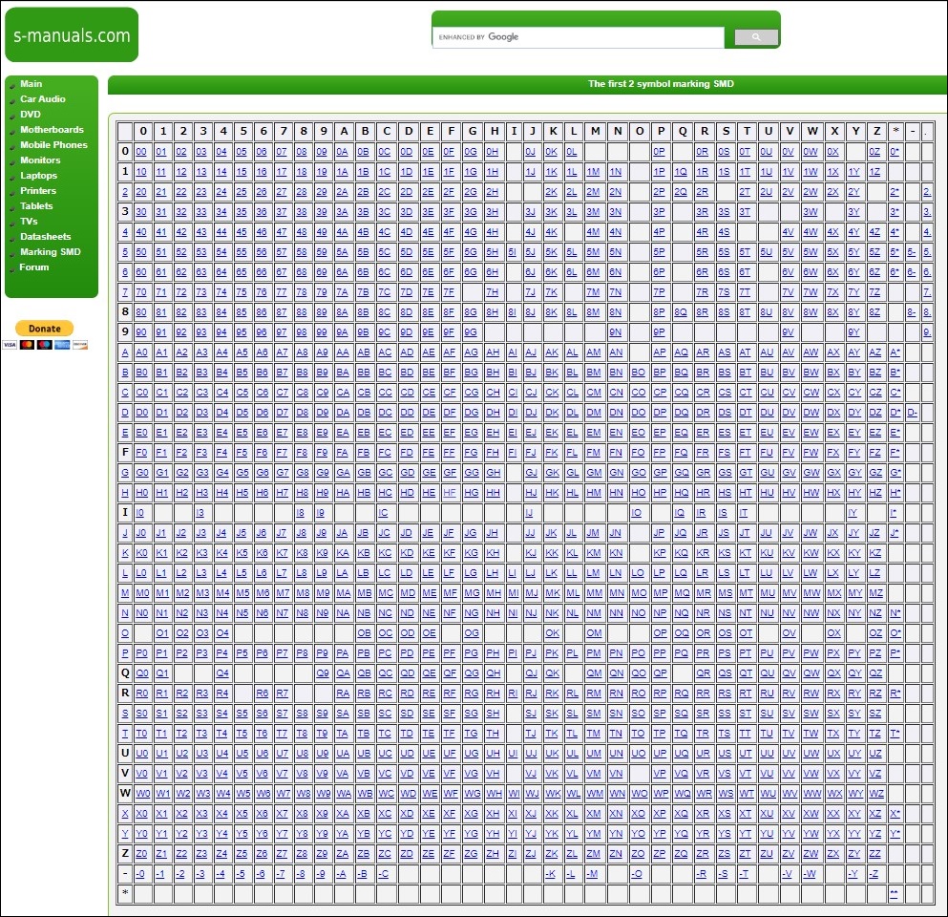Image resolution: width=948 pixels, height=917 pixels.
Task: Go to the Tablets section
Action: (36, 205)
